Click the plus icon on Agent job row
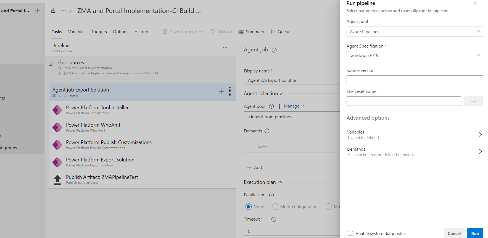Image resolution: width=488 pixels, height=238 pixels. [221, 91]
